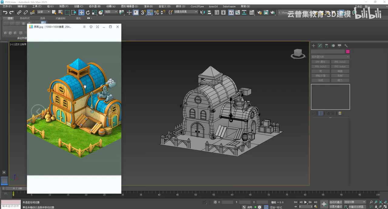
Task: Toggle the 3D Snaps button
Action: click(x=143, y=12)
